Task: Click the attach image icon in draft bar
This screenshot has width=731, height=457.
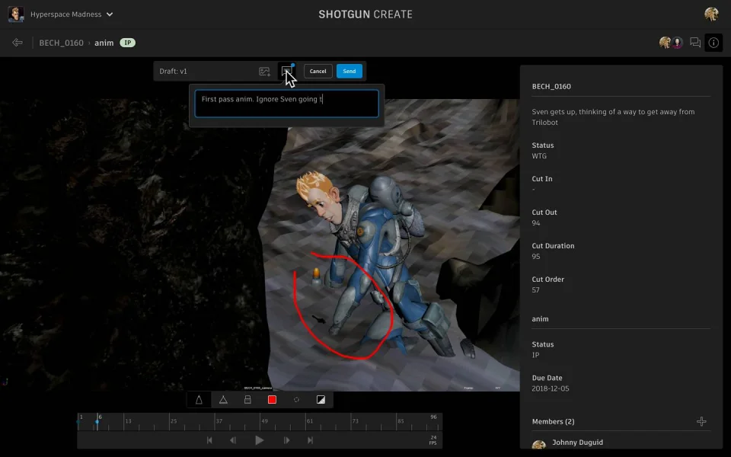Action: click(x=264, y=72)
